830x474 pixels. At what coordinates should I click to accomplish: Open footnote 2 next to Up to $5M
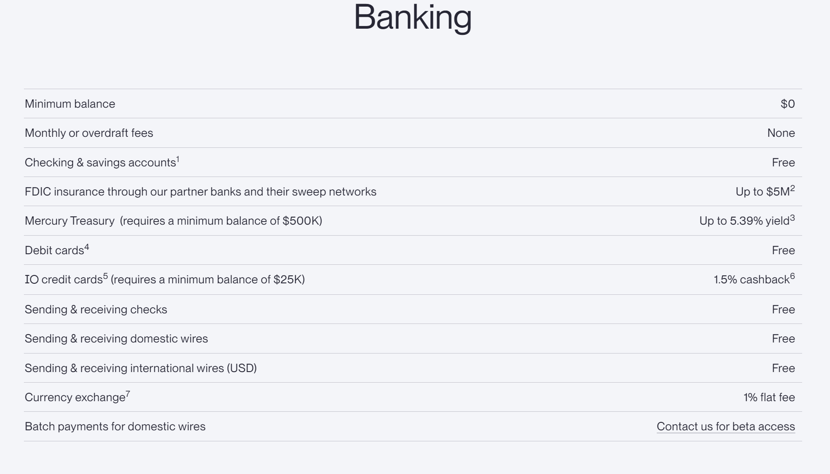pyautogui.click(x=792, y=188)
